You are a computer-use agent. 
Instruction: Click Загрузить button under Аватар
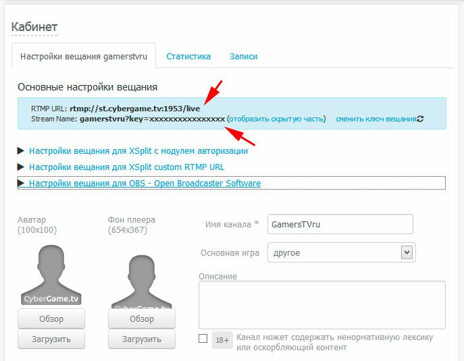[51, 339]
